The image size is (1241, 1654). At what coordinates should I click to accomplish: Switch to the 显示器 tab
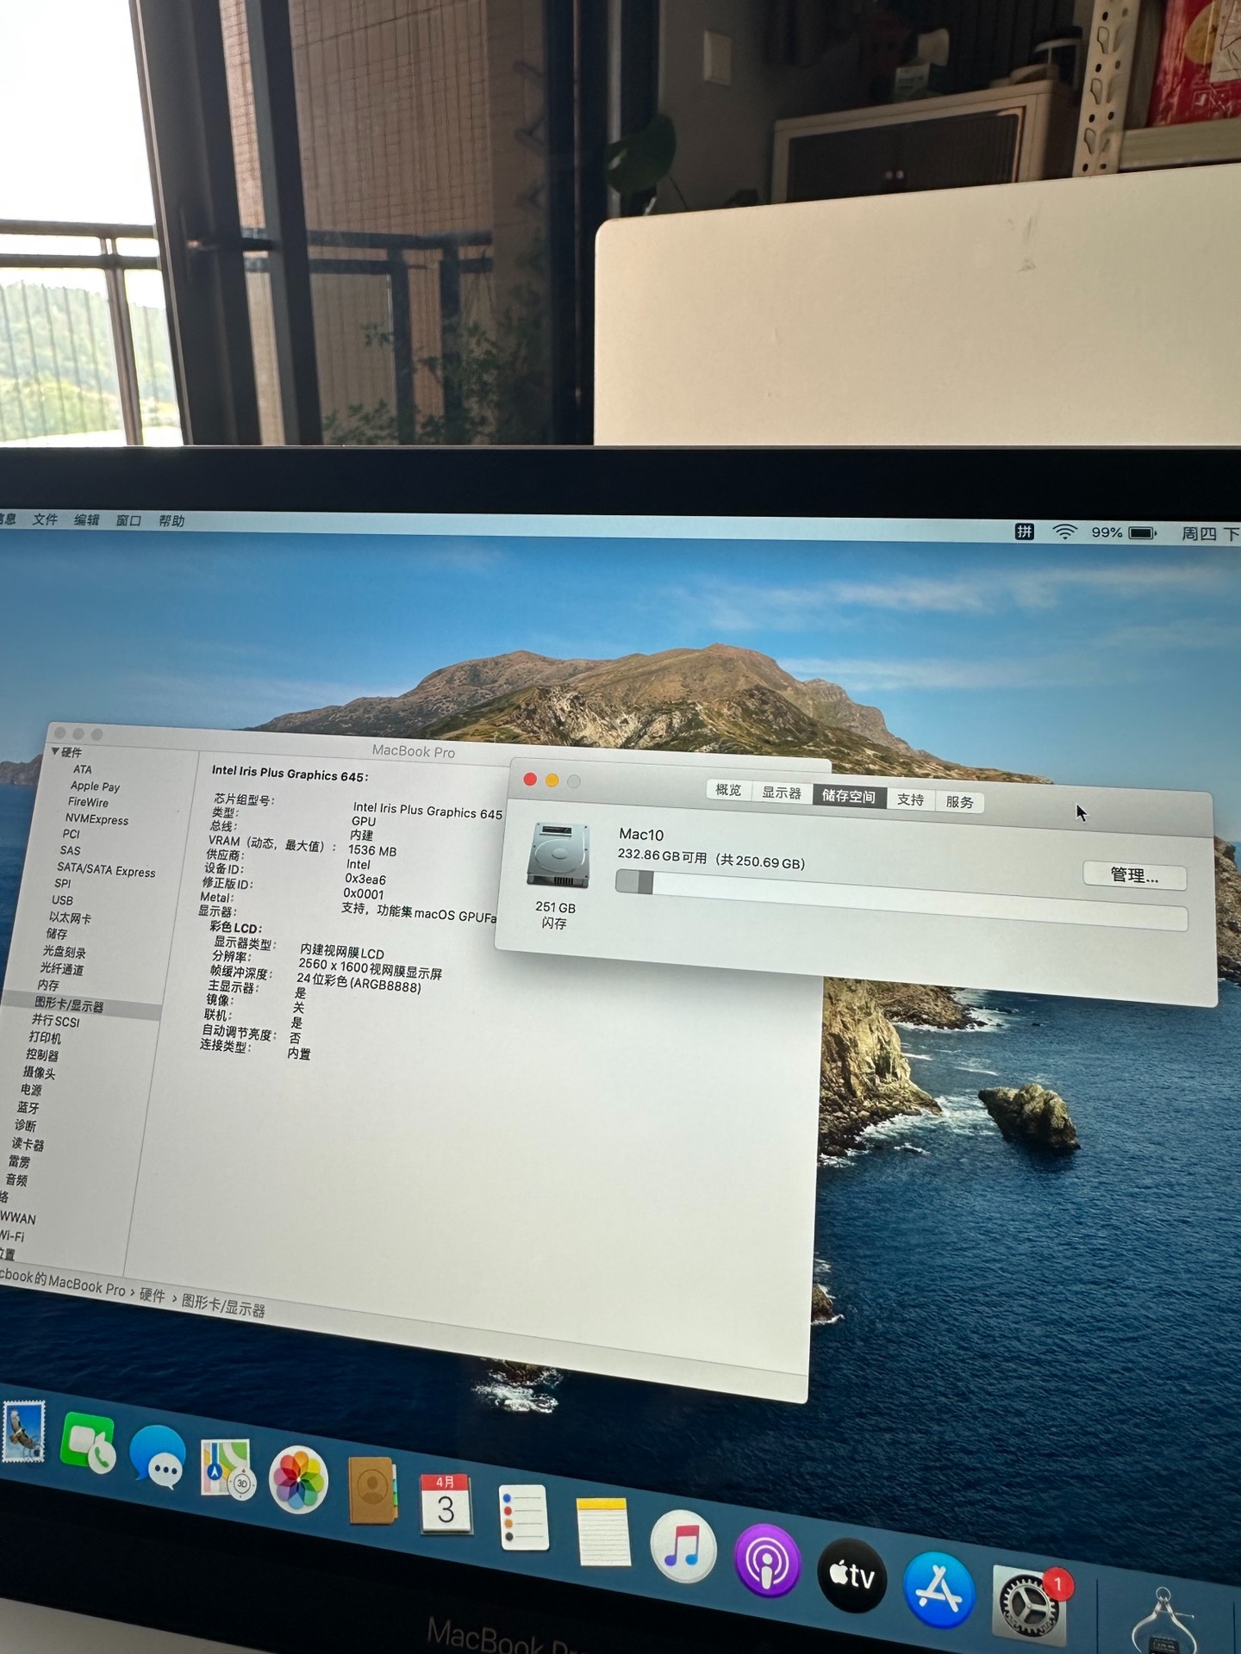[782, 793]
